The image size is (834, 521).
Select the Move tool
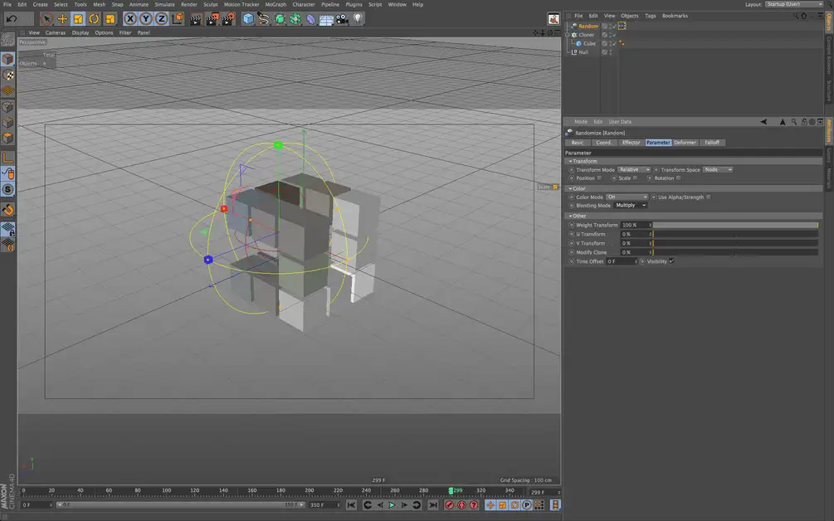click(x=62, y=18)
